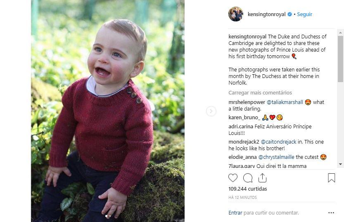Follow kensingtonroyal via Seguir
The image size is (344, 222).
(x=305, y=14)
